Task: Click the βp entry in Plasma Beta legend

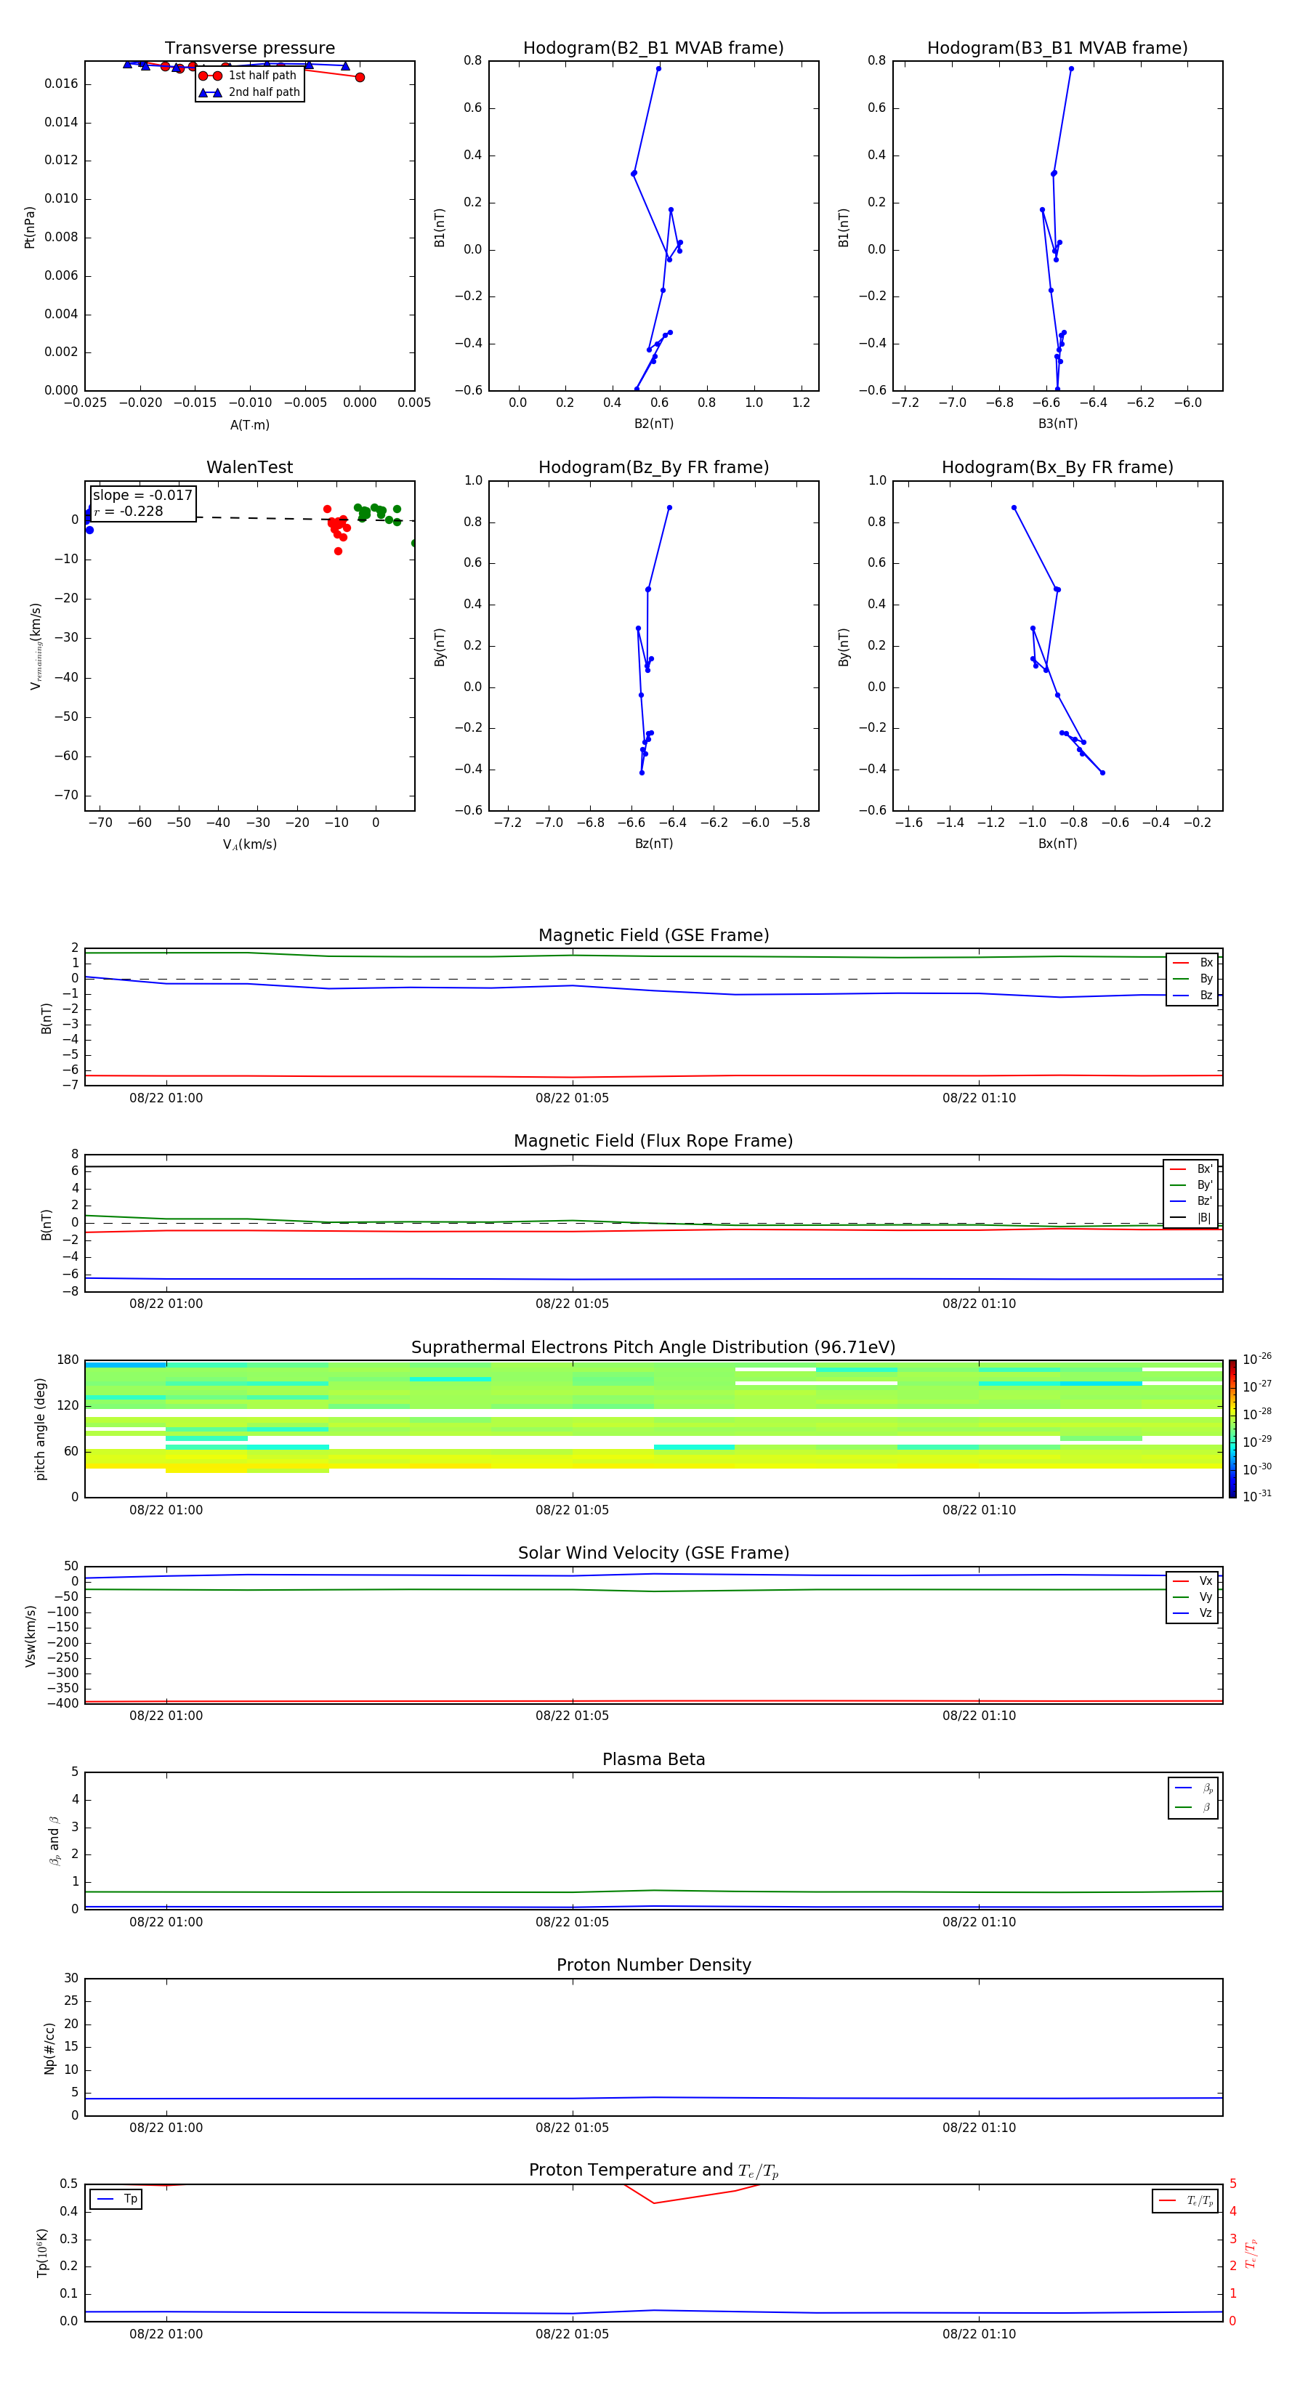Action: point(1193,1788)
